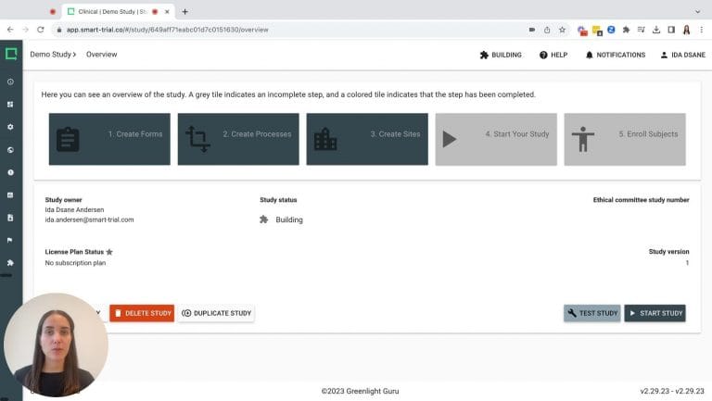Click the settings gear icon in sidebar

(10, 127)
